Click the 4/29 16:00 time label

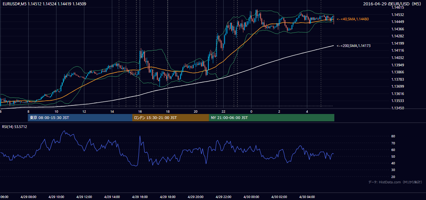tap(140, 197)
